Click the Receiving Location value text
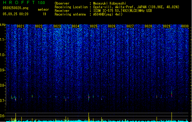192x122 pixels. (136, 7)
